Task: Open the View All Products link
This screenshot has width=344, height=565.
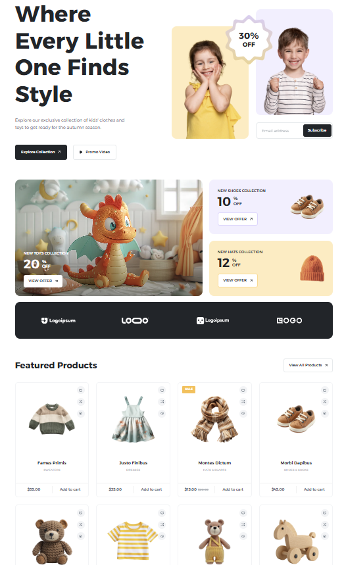Action: (308, 366)
